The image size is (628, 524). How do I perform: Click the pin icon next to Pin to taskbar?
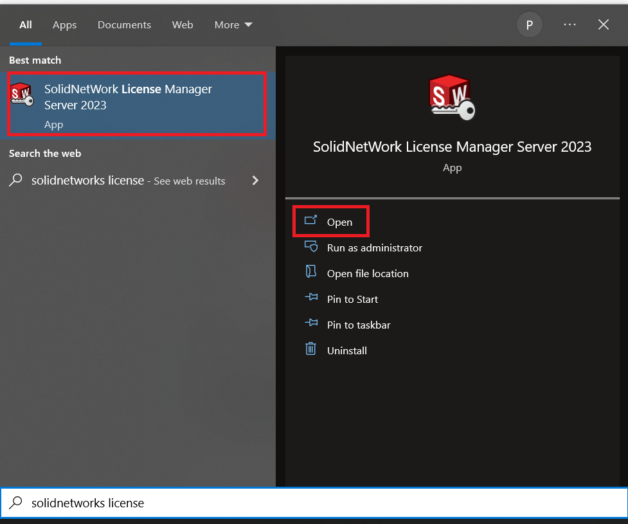pyautogui.click(x=311, y=323)
